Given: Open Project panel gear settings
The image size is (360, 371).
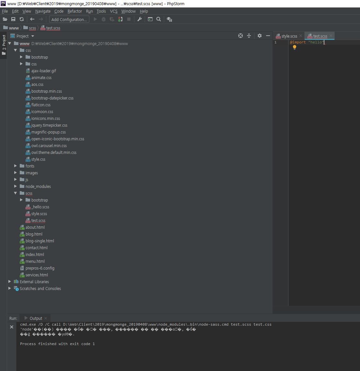Looking at the screenshot, I should 260,36.
